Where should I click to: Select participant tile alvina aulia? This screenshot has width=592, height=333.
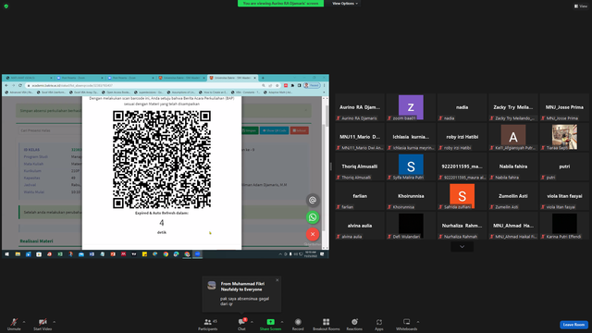point(360,226)
